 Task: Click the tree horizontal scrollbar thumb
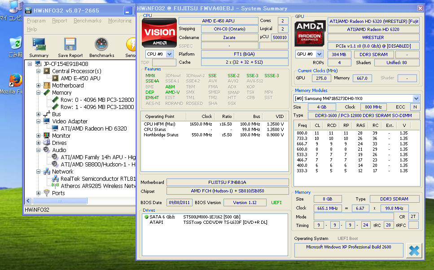[x=60, y=200]
